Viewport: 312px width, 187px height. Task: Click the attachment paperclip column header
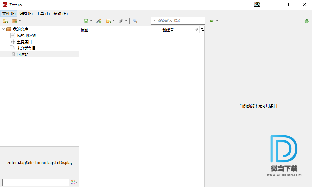tap(197, 30)
